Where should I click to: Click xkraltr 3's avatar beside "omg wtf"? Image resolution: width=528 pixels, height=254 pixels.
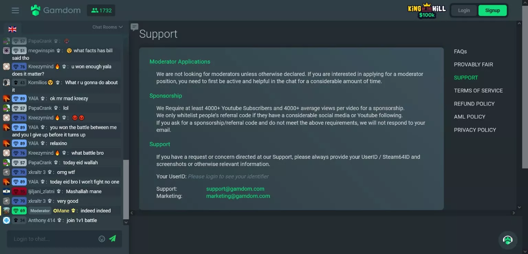click(7, 172)
